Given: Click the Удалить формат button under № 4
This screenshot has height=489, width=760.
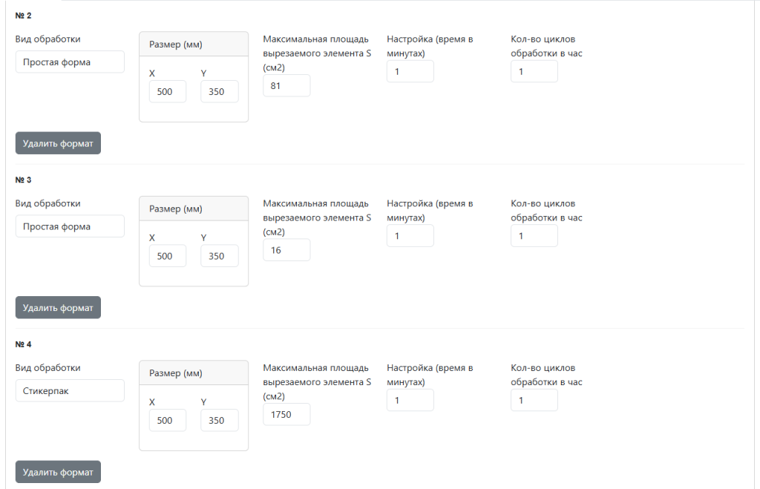Looking at the screenshot, I should [58, 471].
